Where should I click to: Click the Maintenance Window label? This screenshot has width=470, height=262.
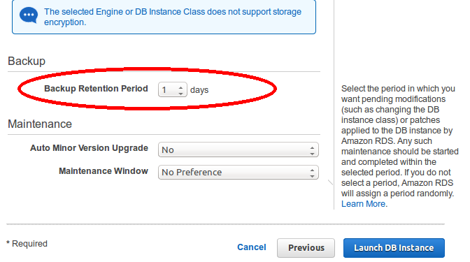[104, 171]
